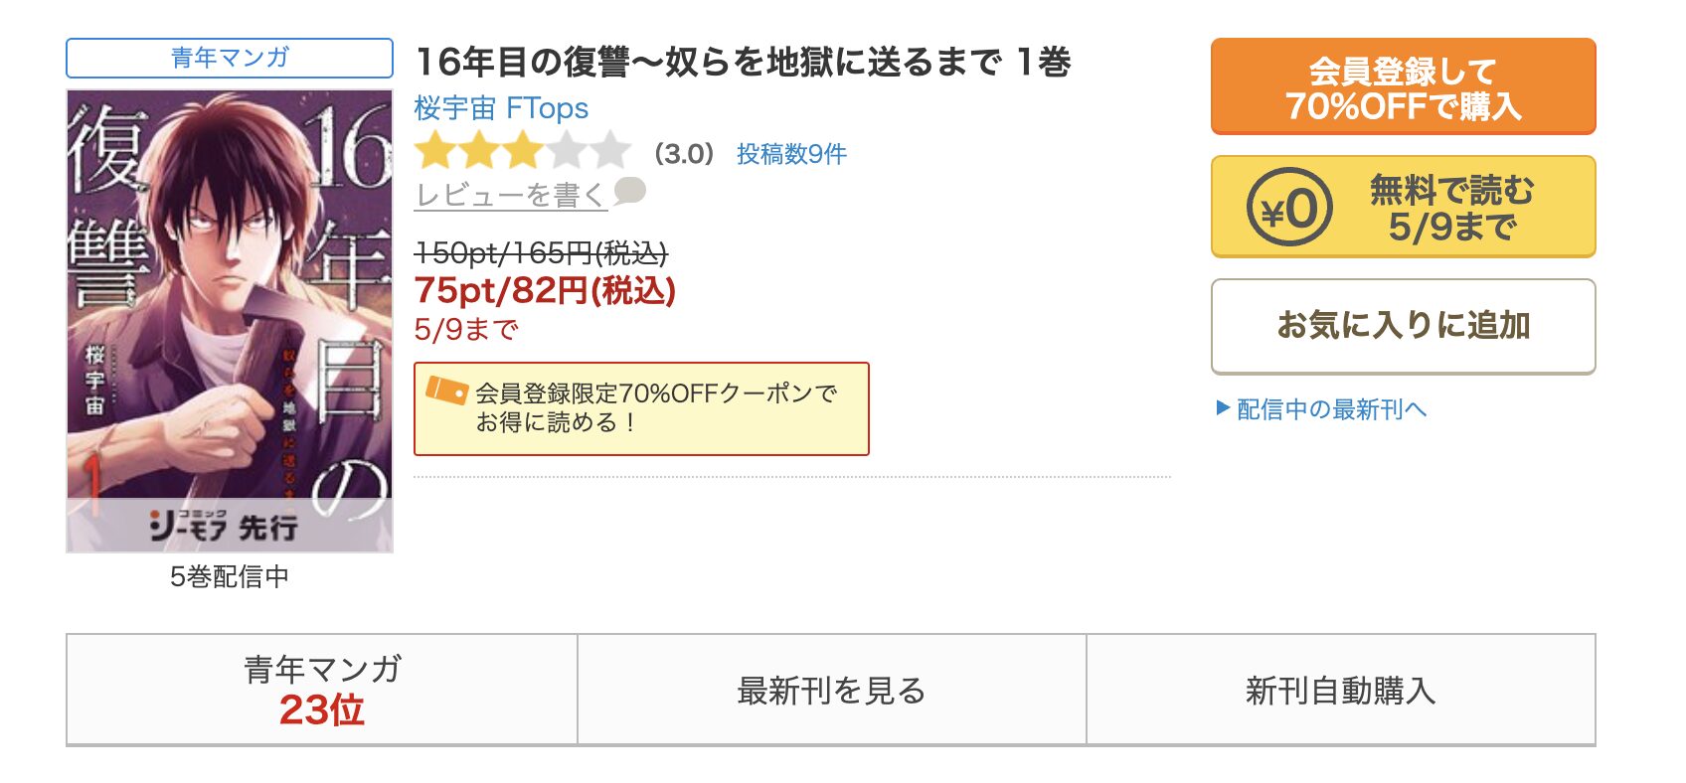Open author link 桜宇宙
The height and width of the screenshot is (783, 1686).
pyautogui.click(x=454, y=107)
